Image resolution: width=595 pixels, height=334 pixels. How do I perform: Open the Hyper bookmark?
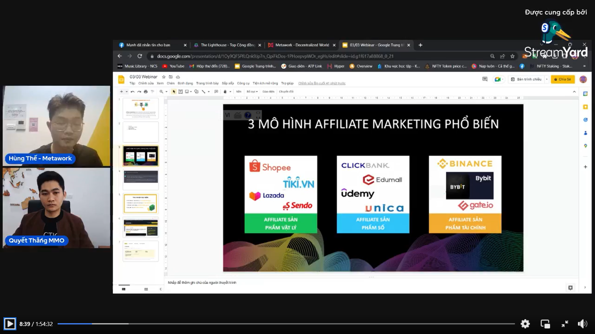pyautogui.click(x=336, y=66)
